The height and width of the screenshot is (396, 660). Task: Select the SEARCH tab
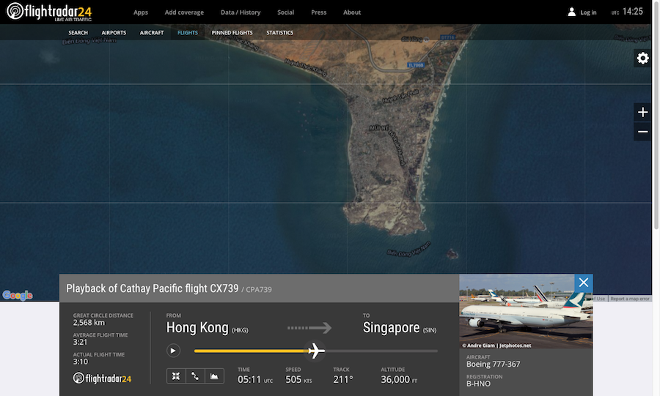point(78,33)
